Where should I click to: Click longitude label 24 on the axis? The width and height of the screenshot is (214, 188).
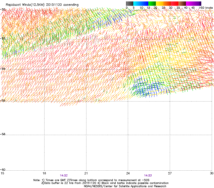point(128,173)
